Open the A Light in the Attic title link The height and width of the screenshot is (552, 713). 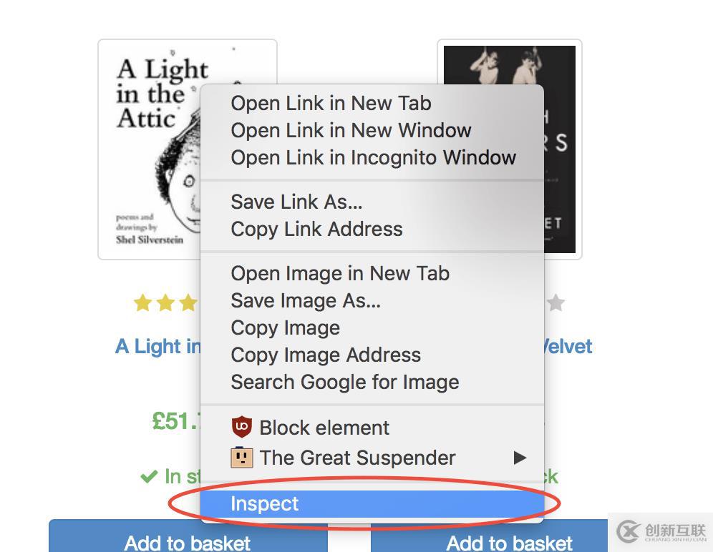(x=158, y=347)
